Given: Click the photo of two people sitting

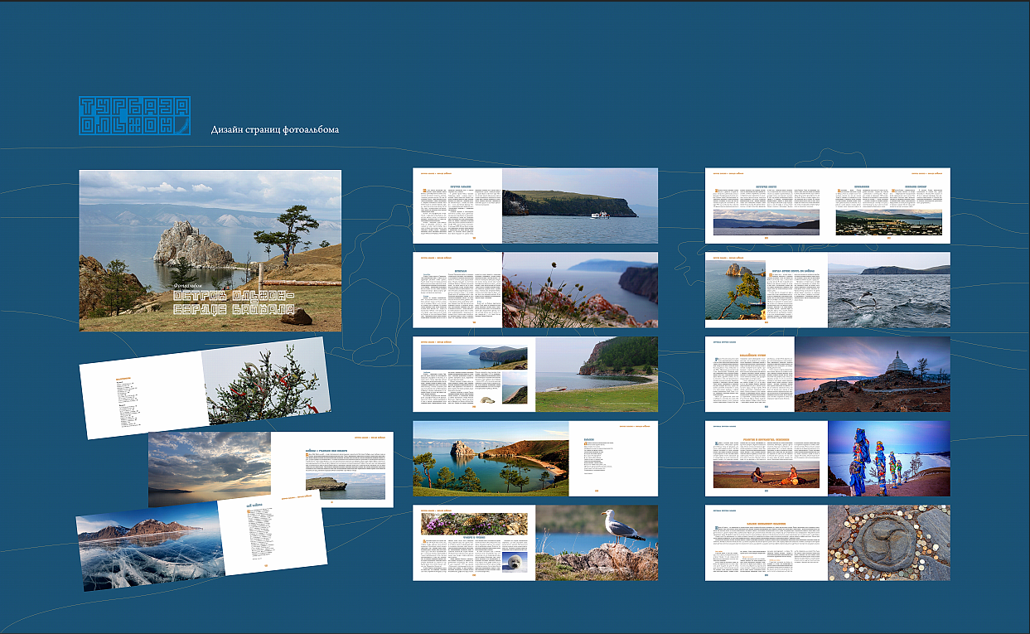Looking at the screenshot, I should (x=766, y=475).
